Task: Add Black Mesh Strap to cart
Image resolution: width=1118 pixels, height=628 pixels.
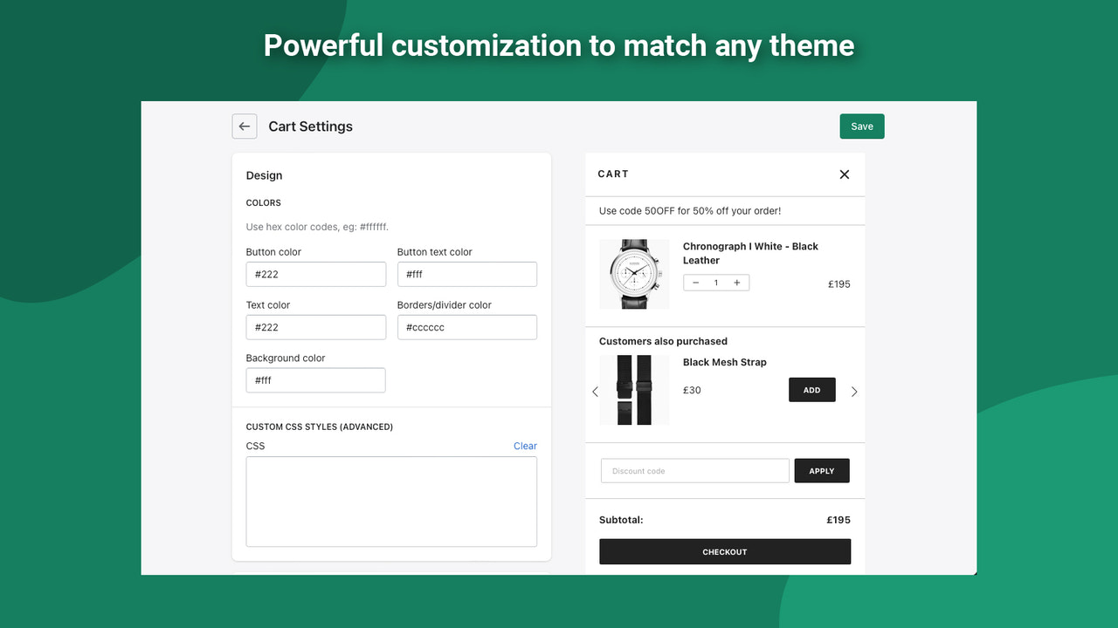Action: coord(811,389)
